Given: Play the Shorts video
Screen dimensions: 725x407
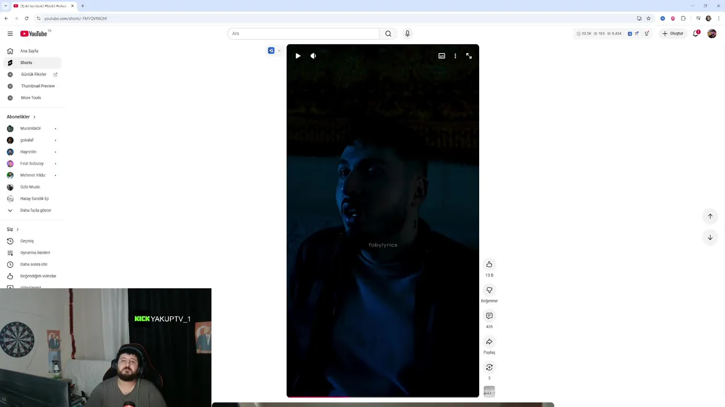Looking at the screenshot, I should click(x=298, y=56).
